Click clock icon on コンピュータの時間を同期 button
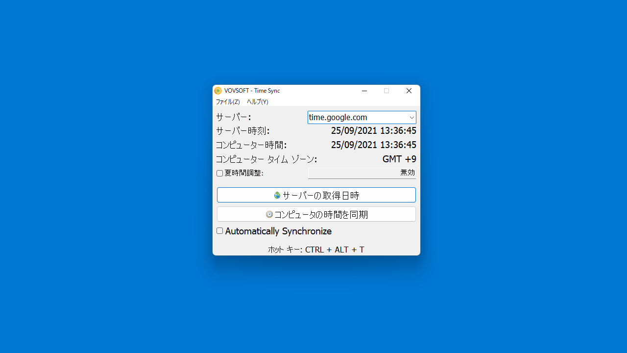627x353 pixels. coord(269,214)
